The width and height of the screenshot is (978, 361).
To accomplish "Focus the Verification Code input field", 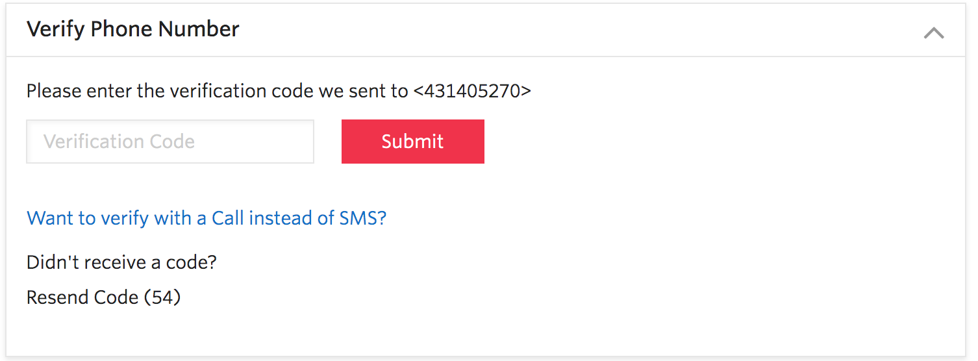I will (x=170, y=142).
